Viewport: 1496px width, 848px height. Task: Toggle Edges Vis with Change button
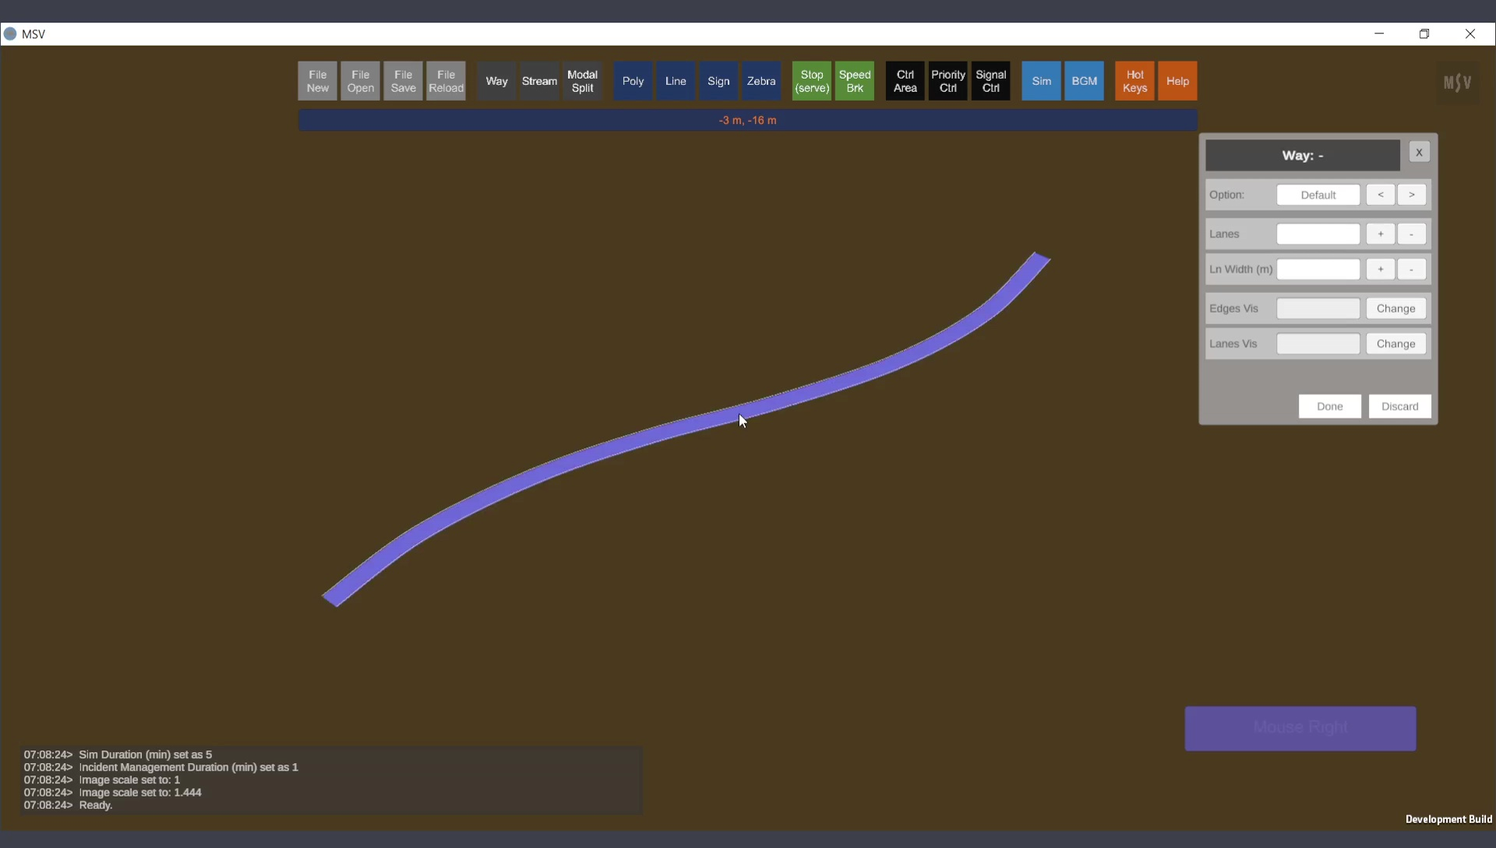[x=1395, y=309]
